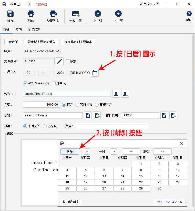Go to previous year with the << button
Viewport: 195px width, 211px height.
[x=131, y=151]
